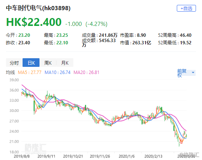Open the 周K weekly chart tab

[x=48, y=63]
